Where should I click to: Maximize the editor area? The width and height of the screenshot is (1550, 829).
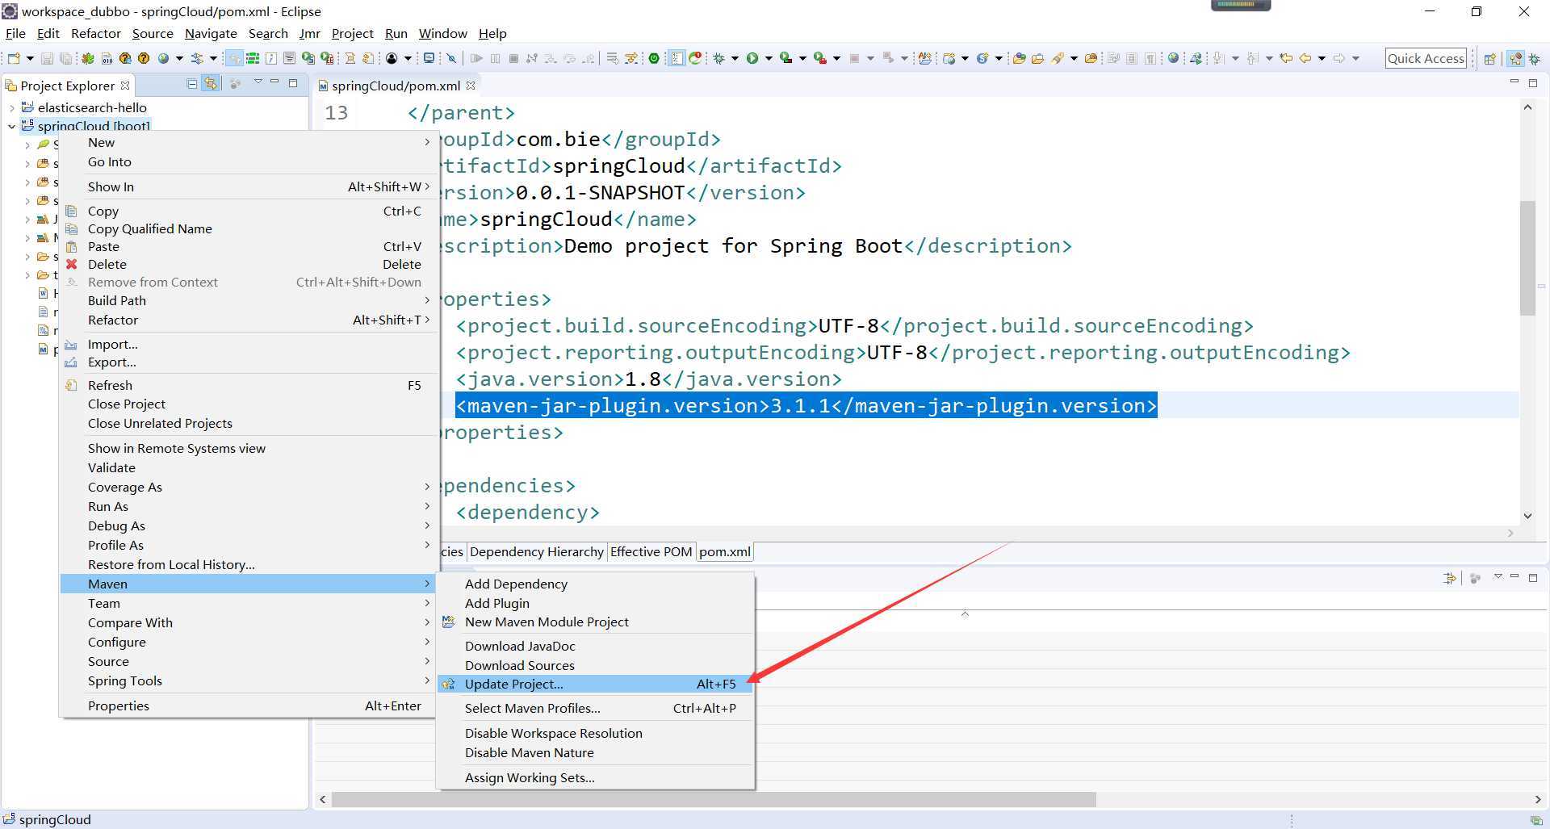pyautogui.click(x=1532, y=83)
